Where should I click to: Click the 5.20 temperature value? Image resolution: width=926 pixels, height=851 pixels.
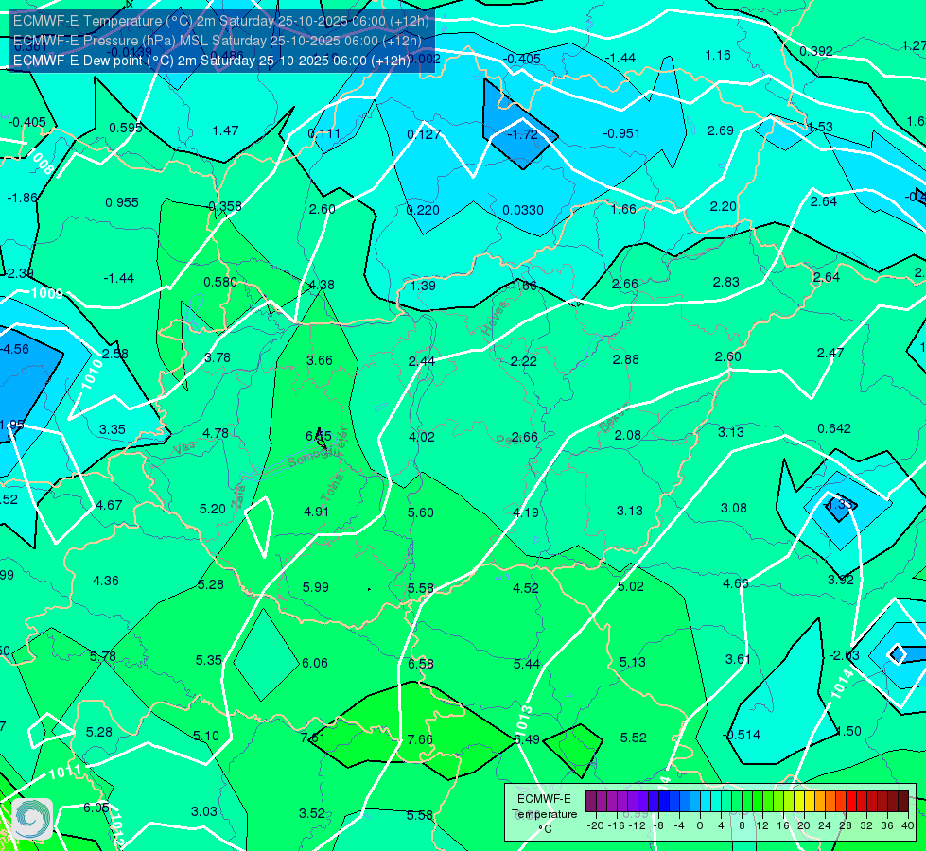(x=213, y=509)
